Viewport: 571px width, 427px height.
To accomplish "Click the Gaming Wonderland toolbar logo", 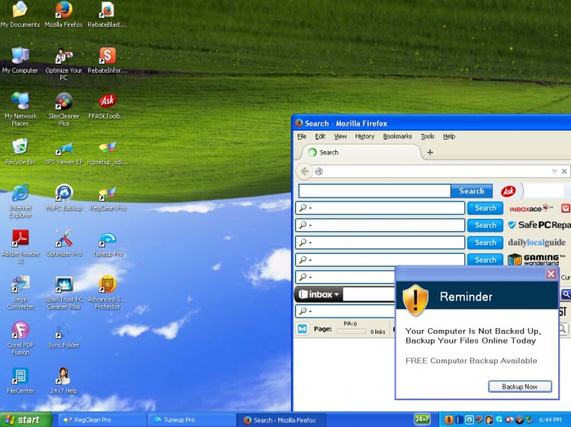I will 536,260.
